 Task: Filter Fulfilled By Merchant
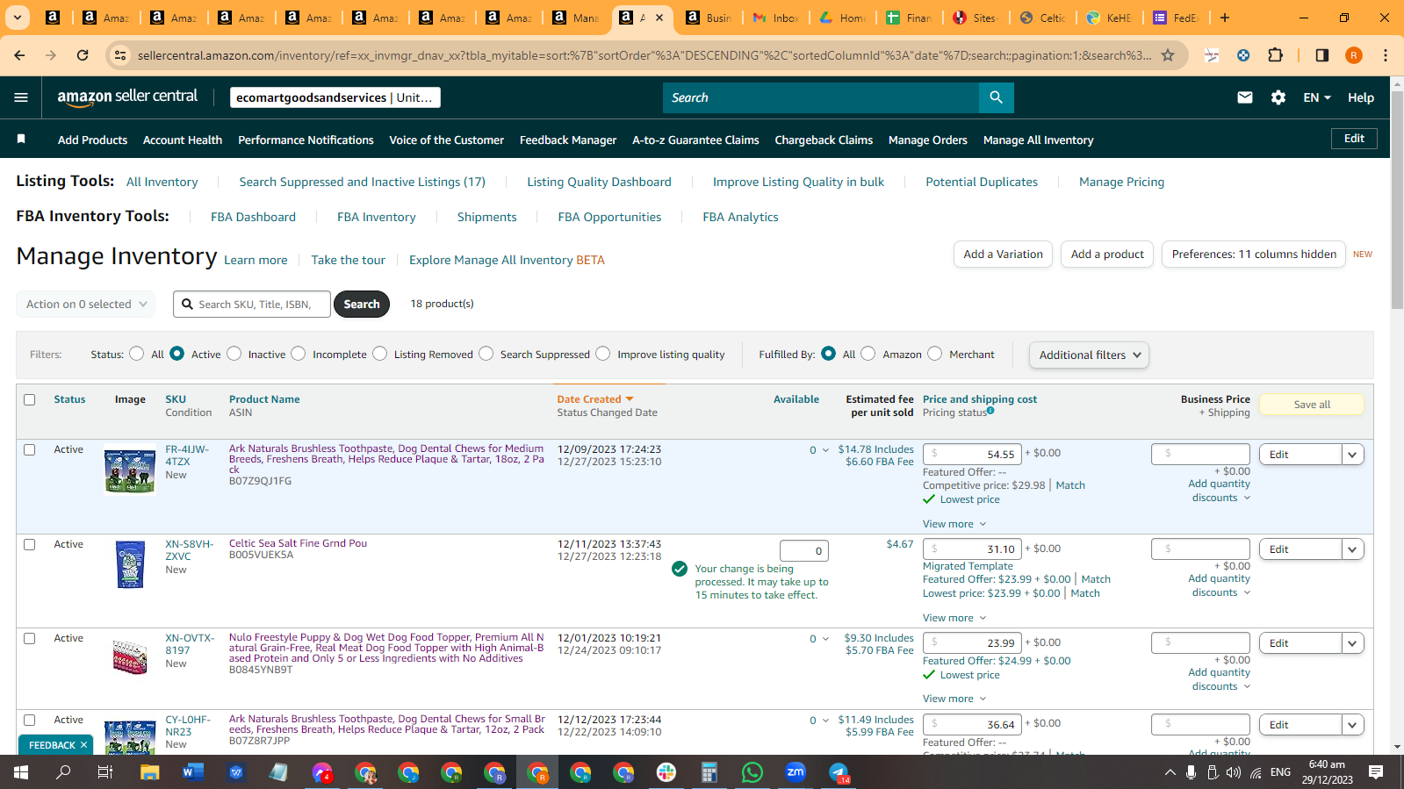[x=935, y=354]
